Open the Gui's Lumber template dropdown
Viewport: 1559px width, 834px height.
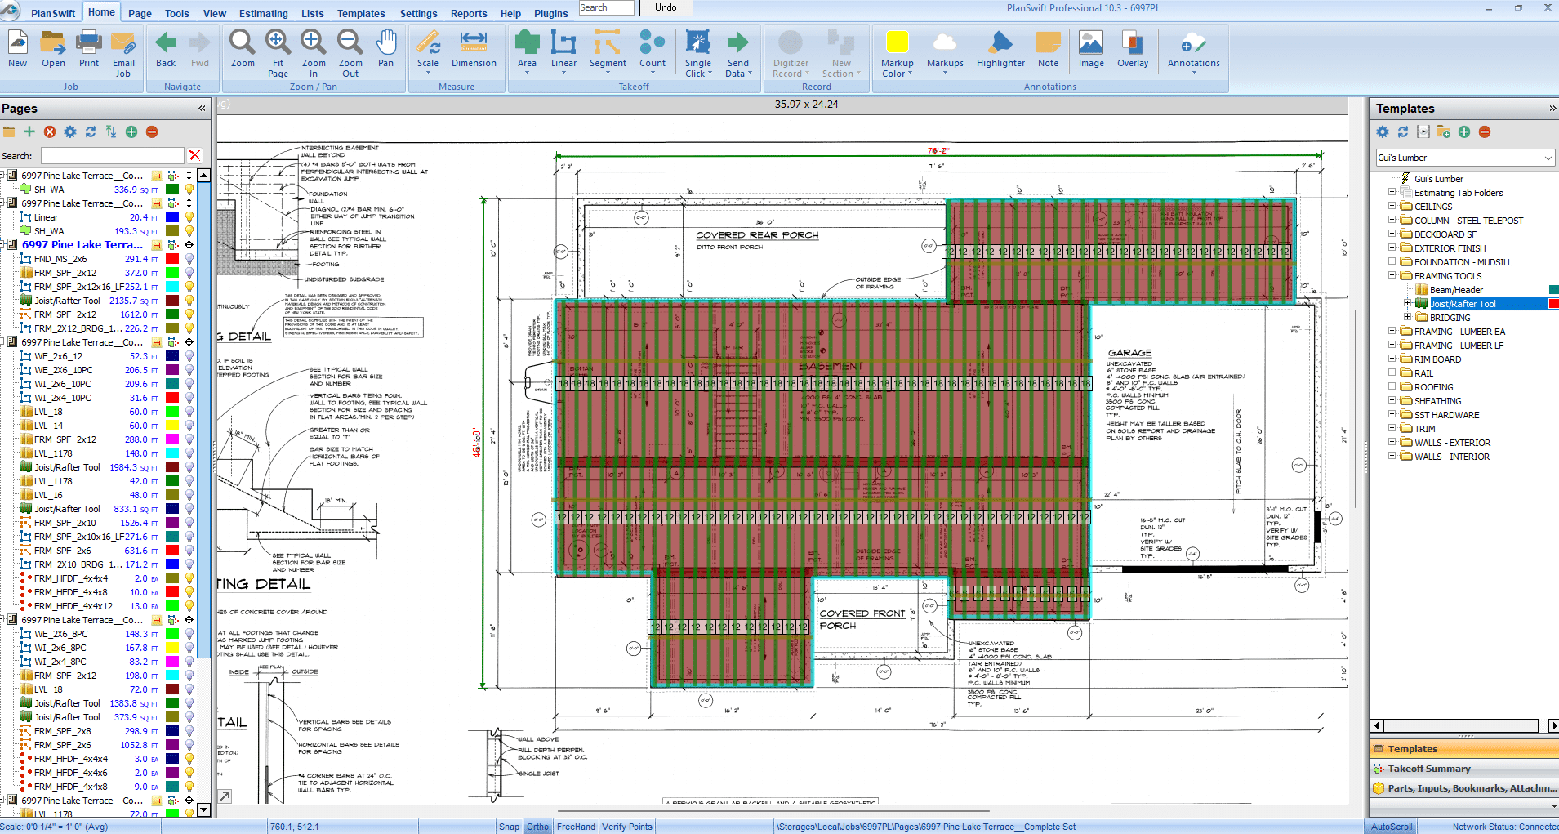[1549, 157]
